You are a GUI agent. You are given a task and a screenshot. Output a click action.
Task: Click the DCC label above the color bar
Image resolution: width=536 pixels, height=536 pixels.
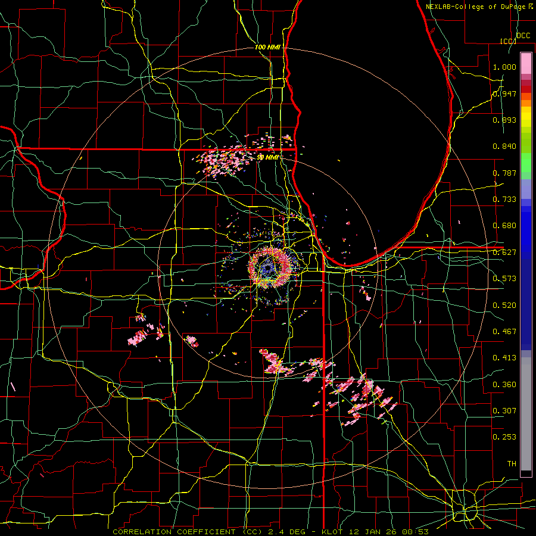pyautogui.click(x=523, y=36)
